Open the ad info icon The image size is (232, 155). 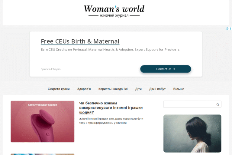click(227, 29)
